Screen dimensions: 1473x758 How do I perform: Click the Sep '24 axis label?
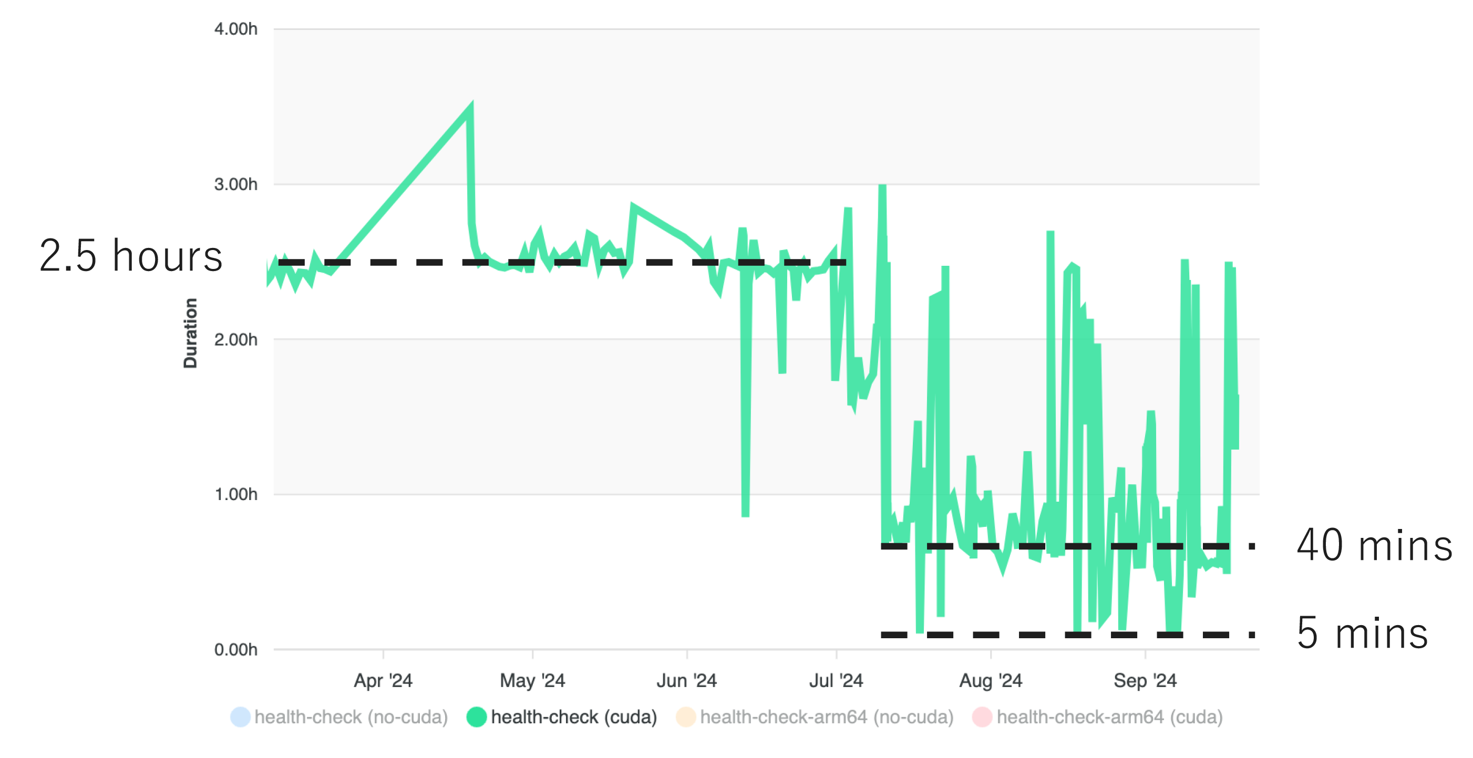coord(1145,680)
